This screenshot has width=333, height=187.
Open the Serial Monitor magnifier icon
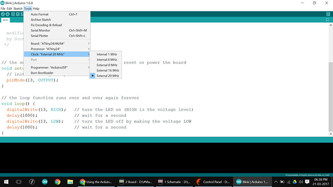(x=328, y=14)
